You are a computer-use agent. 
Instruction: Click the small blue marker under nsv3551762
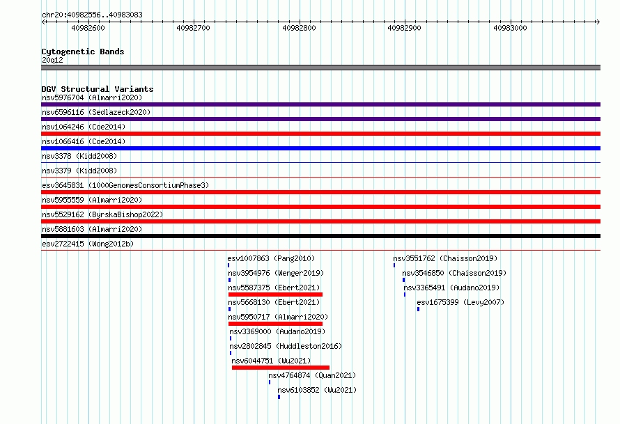(x=394, y=265)
